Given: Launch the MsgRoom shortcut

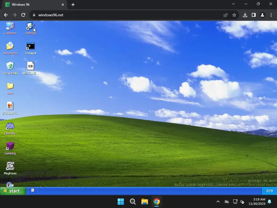Looking at the screenshot, I should [10, 168].
